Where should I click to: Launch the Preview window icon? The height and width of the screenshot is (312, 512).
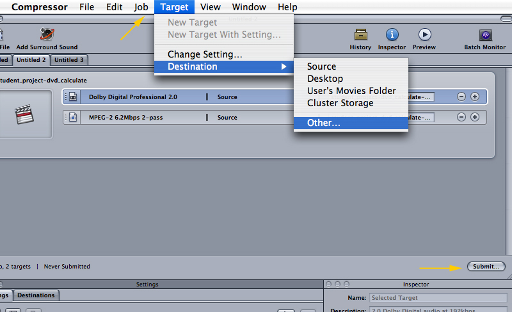[x=424, y=35]
